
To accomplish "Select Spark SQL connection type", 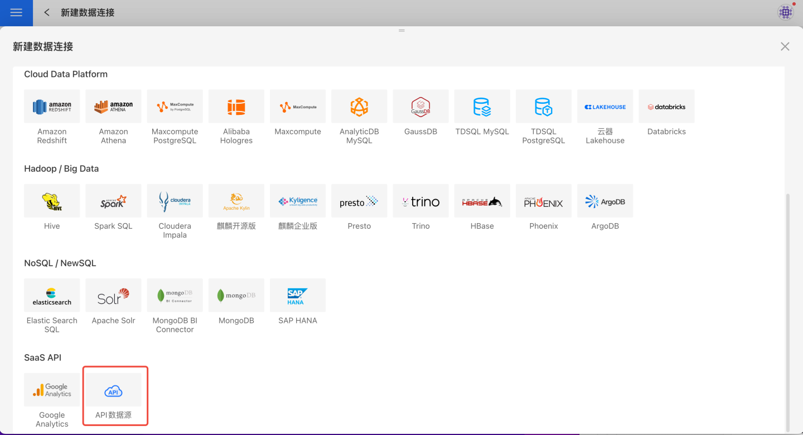I will pos(113,201).
